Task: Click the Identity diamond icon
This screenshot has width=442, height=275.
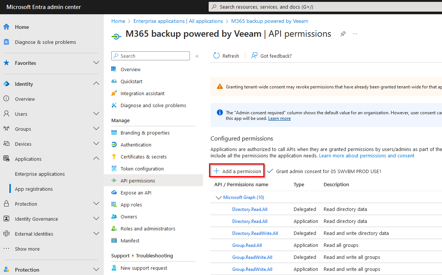Action: click(6, 84)
